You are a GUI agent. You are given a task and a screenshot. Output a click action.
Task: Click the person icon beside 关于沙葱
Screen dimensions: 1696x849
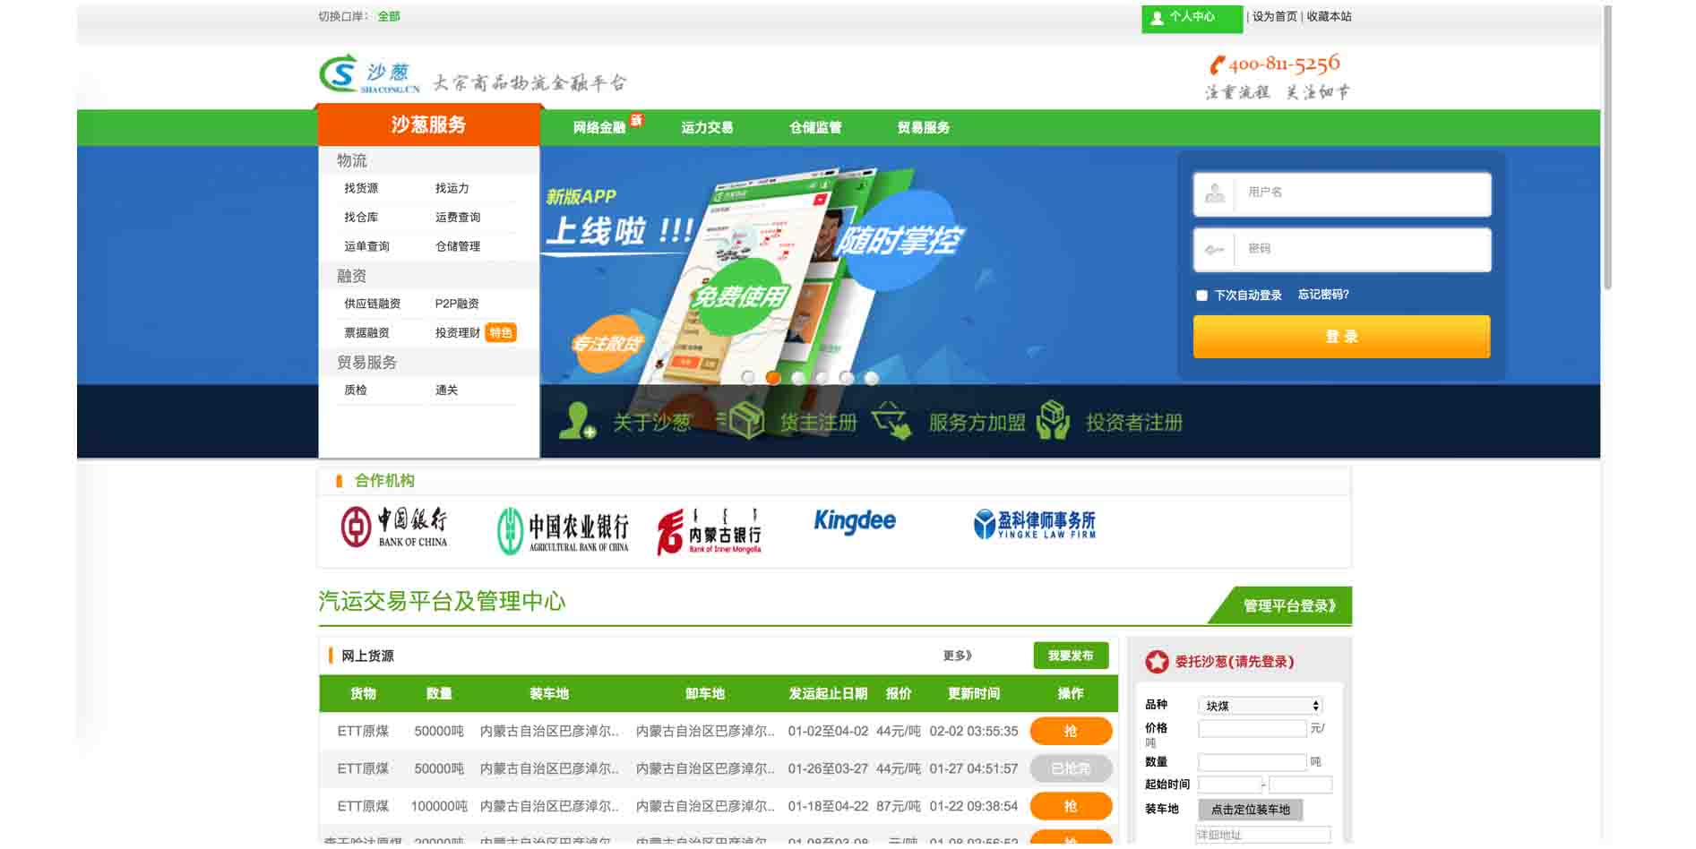(x=577, y=421)
